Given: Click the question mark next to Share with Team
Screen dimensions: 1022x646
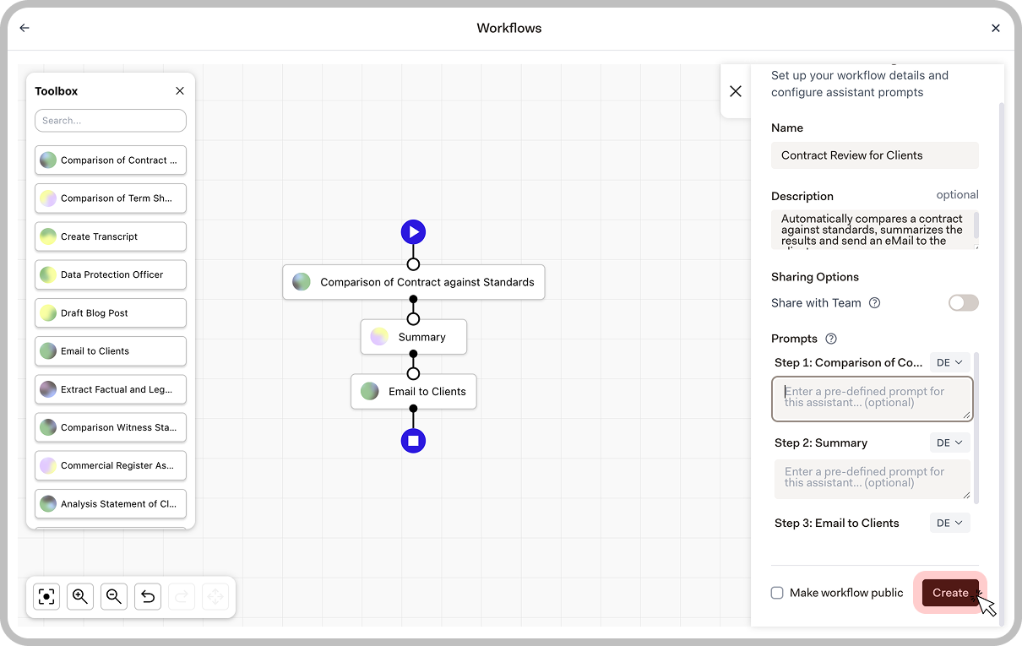Looking at the screenshot, I should click(875, 302).
